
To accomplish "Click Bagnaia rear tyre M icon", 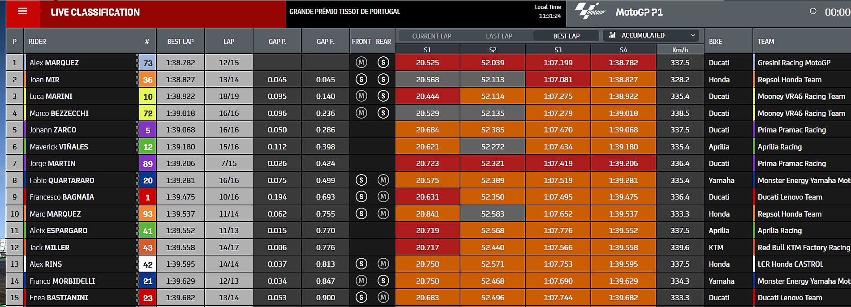I will [383, 197].
